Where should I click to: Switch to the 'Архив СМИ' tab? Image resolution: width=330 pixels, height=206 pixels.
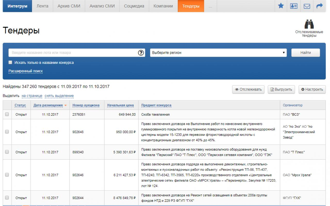pyautogui.click(x=69, y=6)
